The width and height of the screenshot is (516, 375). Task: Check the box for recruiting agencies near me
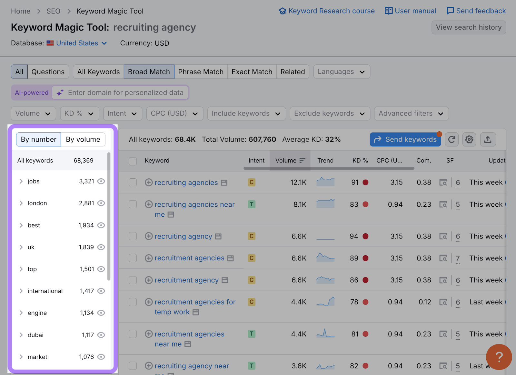coord(133,204)
